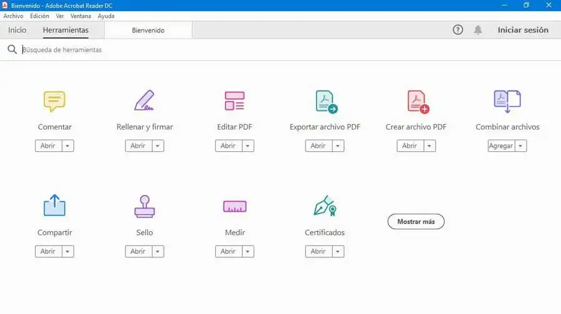Click the Editar PDF label
The image size is (561, 314).
pos(235,127)
